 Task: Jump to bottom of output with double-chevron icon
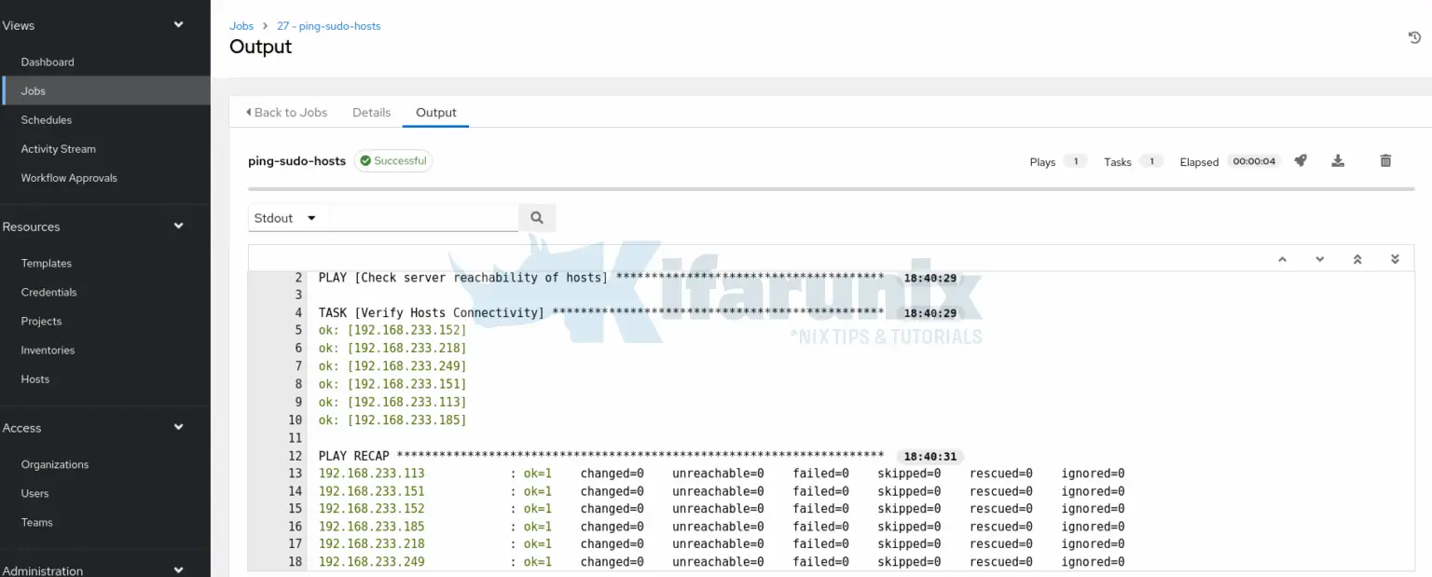click(1395, 258)
